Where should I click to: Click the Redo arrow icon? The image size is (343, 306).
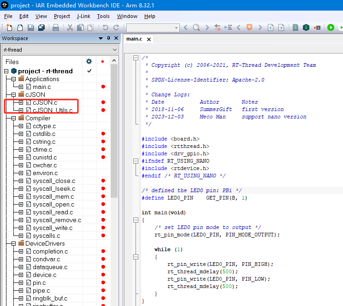tap(116, 28)
